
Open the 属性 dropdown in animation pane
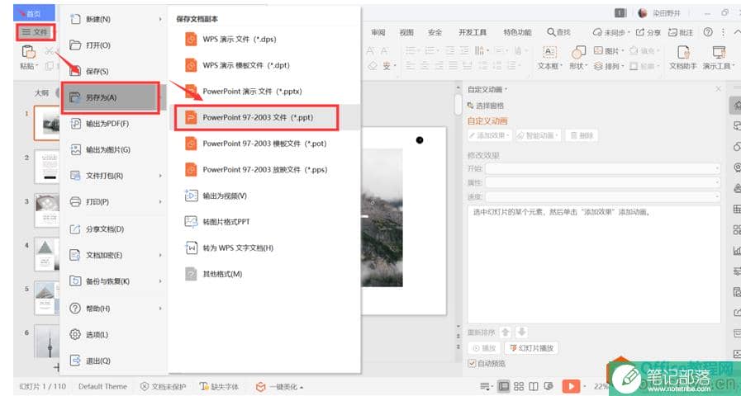602,182
